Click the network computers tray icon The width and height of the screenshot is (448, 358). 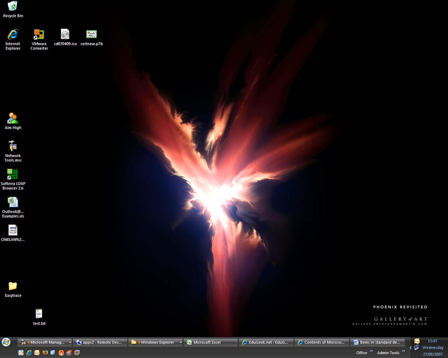coord(417,347)
